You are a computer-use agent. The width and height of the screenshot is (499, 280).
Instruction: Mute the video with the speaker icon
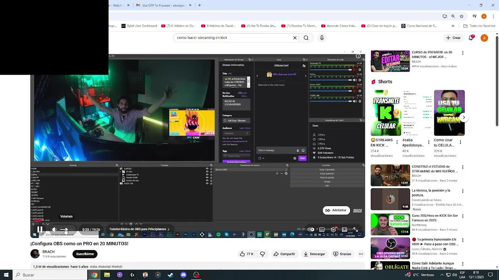click(54, 229)
